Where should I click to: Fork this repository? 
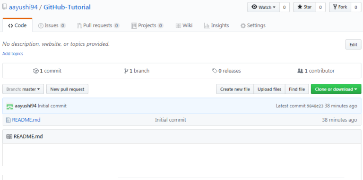[340, 7]
